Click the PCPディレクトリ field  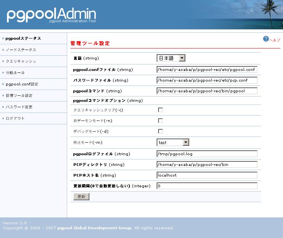pyautogui.click(x=207, y=164)
